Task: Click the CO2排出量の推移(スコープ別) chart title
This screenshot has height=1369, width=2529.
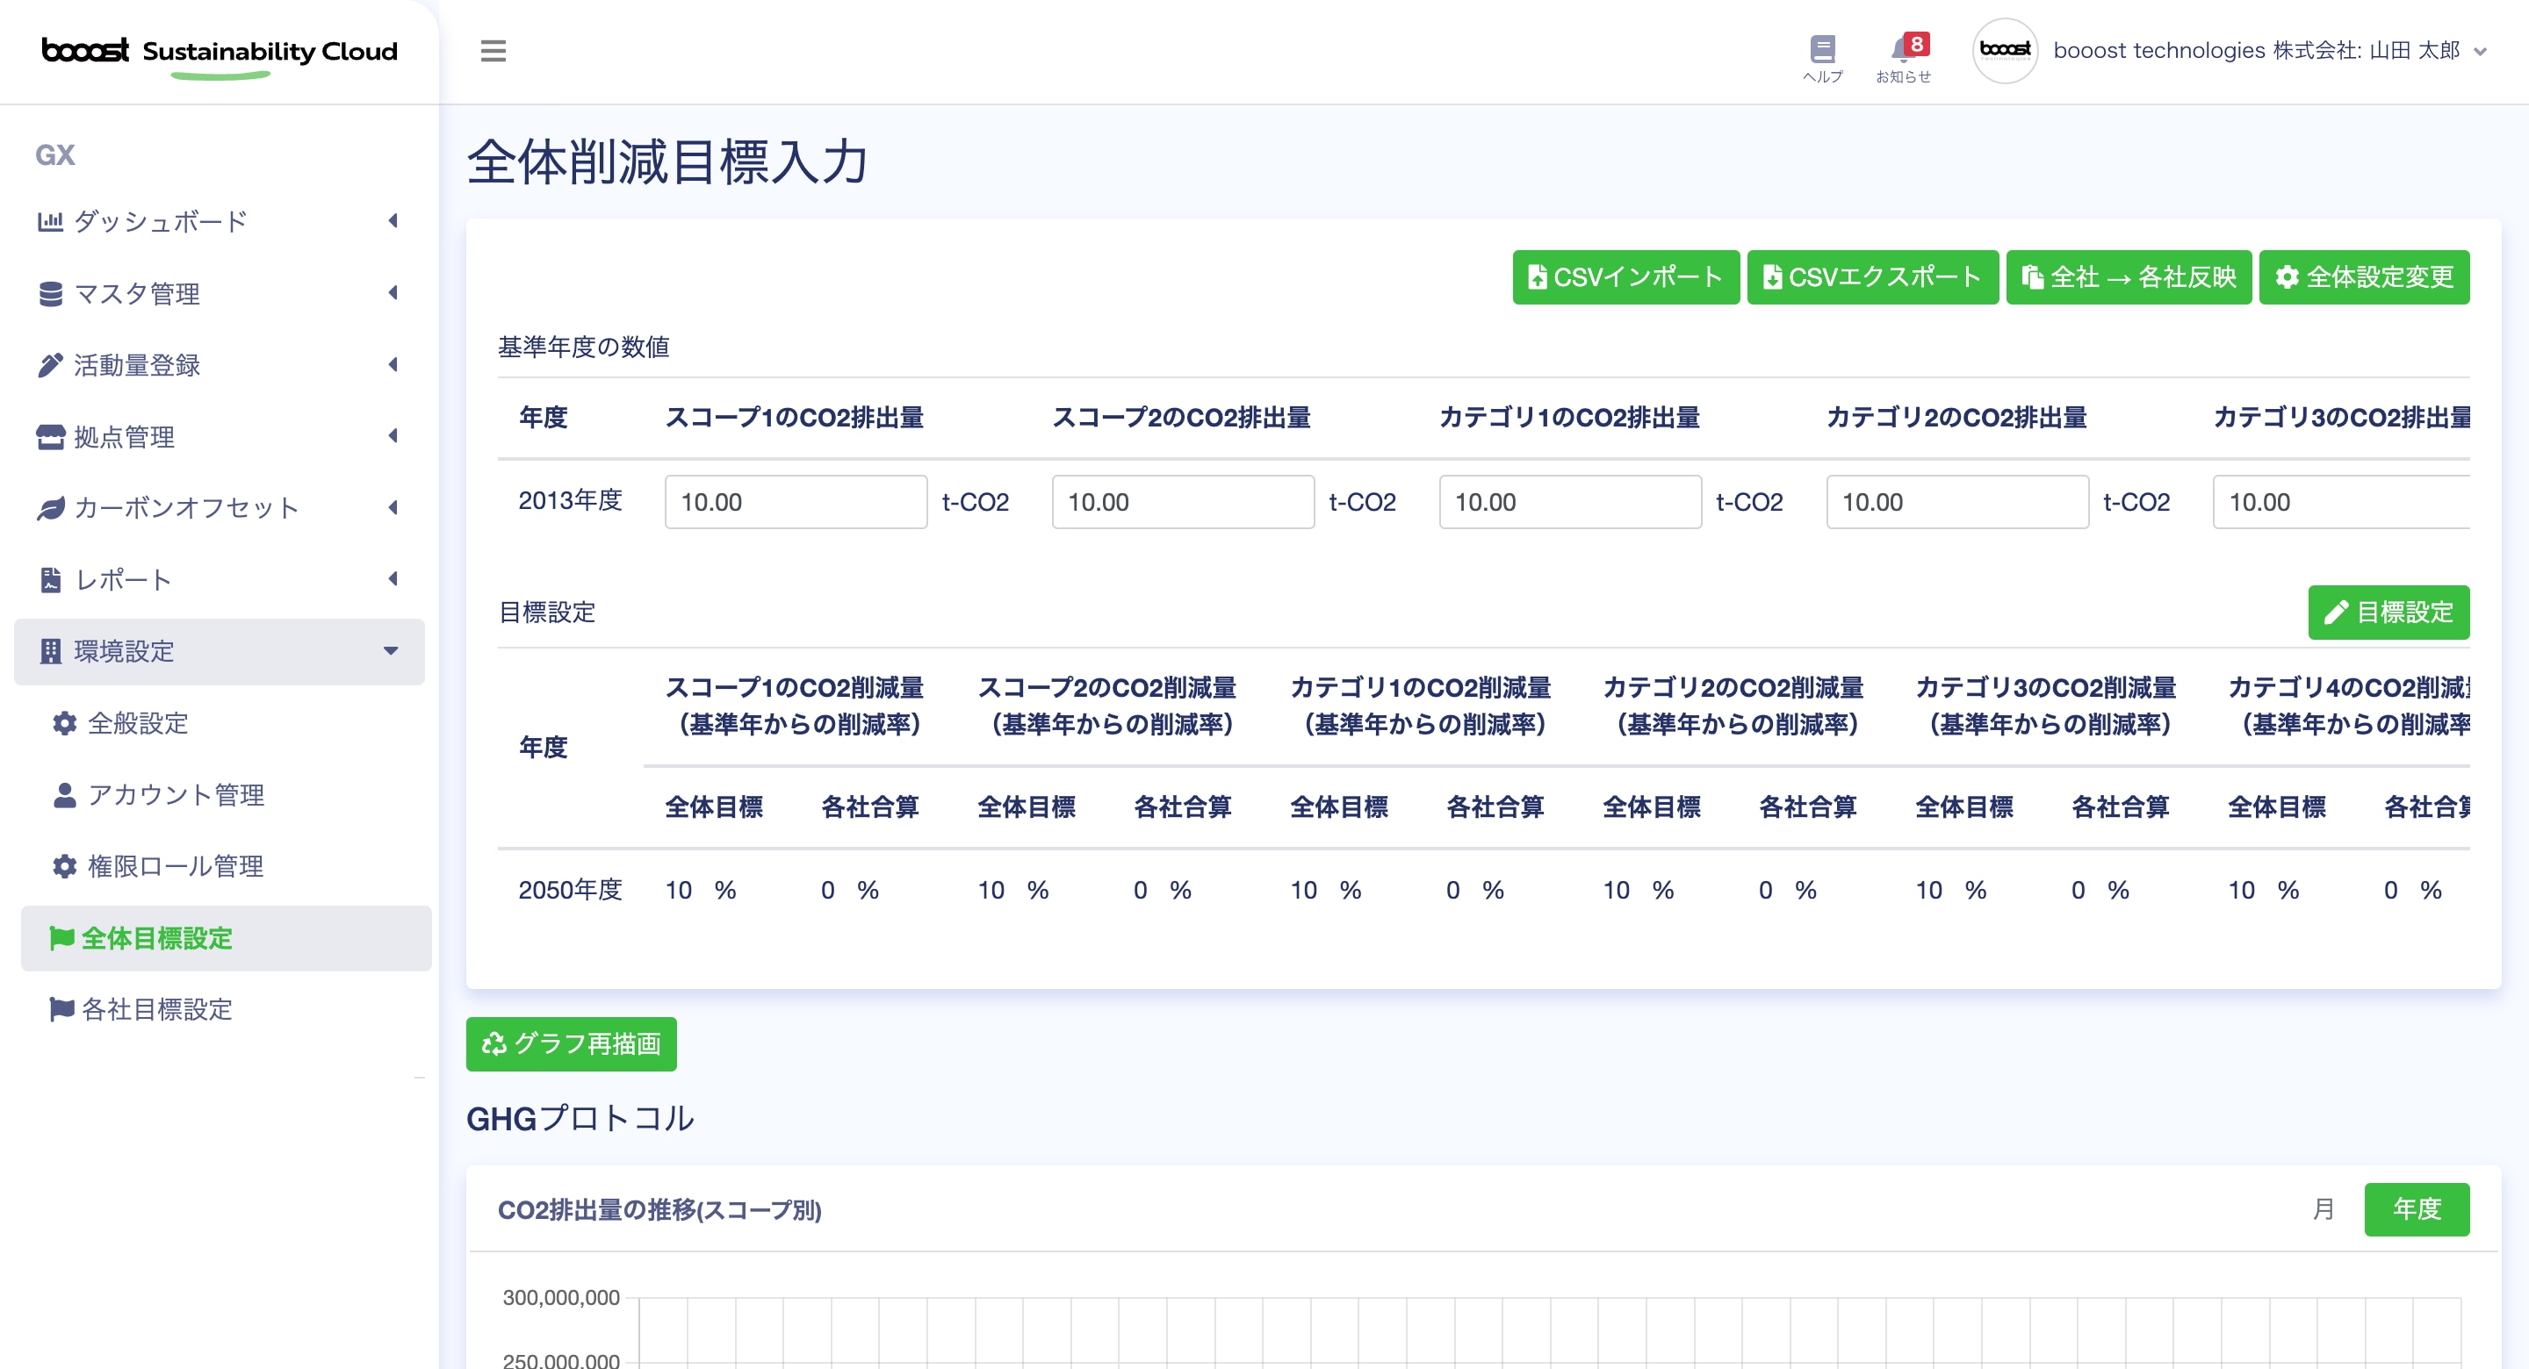Action: pyautogui.click(x=659, y=1210)
